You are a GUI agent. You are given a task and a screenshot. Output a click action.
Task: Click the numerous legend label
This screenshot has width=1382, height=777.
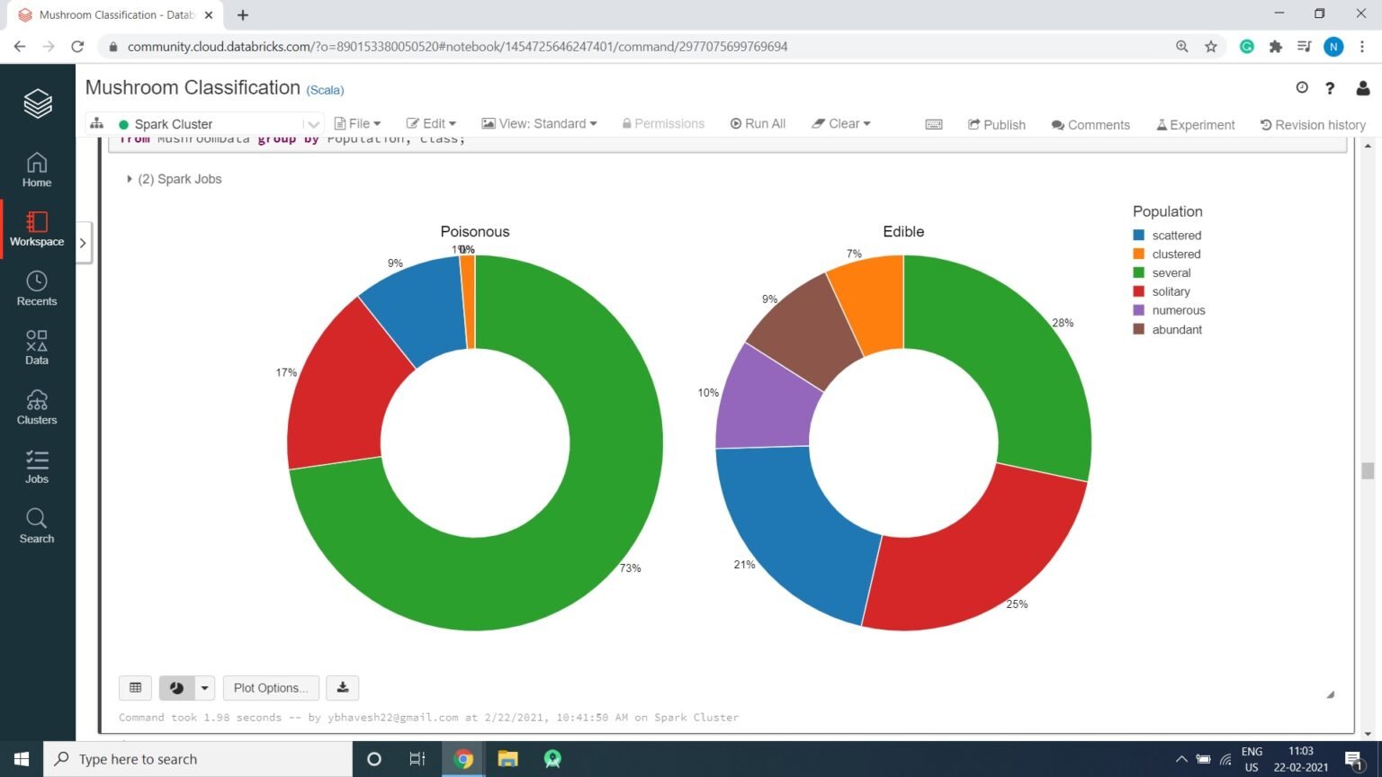pyautogui.click(x=1179, y=310)
